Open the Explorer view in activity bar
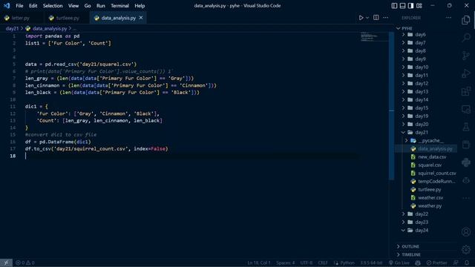 pyautogui.click(x=466, y=20)
